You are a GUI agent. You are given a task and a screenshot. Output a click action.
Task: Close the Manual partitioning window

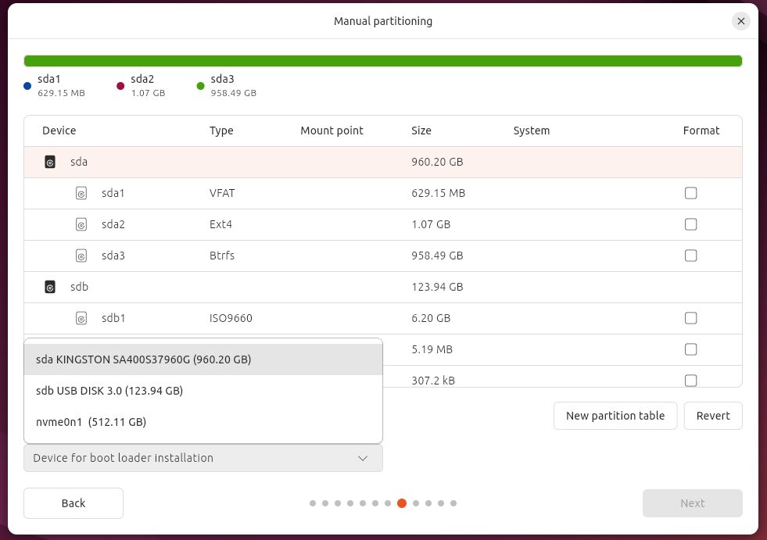click(x=740, y=21)
